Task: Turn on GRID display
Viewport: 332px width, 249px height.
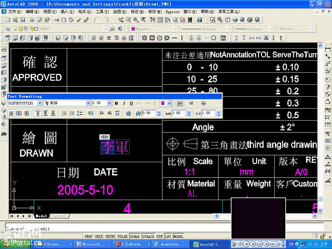Action: [98, 236]
